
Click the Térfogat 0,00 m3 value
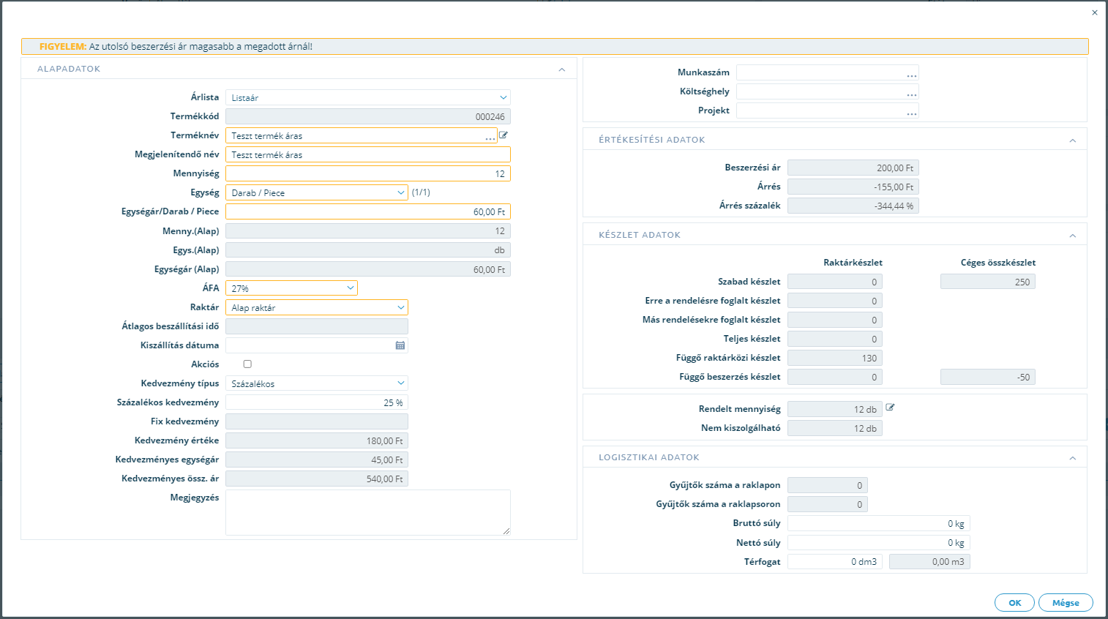pos(929,561)
